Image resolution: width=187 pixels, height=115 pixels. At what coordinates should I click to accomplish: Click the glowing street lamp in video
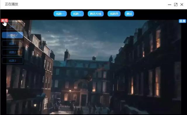pyautogui.click(x=70, y=91)
